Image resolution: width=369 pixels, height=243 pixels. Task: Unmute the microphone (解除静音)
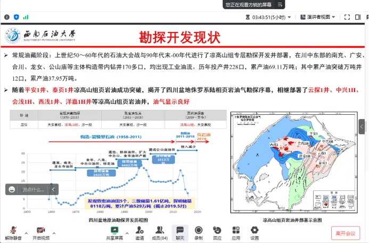pyautogui.click(x=12, y=231)
